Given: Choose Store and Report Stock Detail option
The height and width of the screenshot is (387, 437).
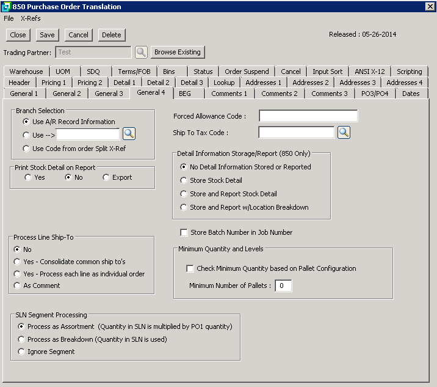Looking at the screenshot, I should pos(184,194).
